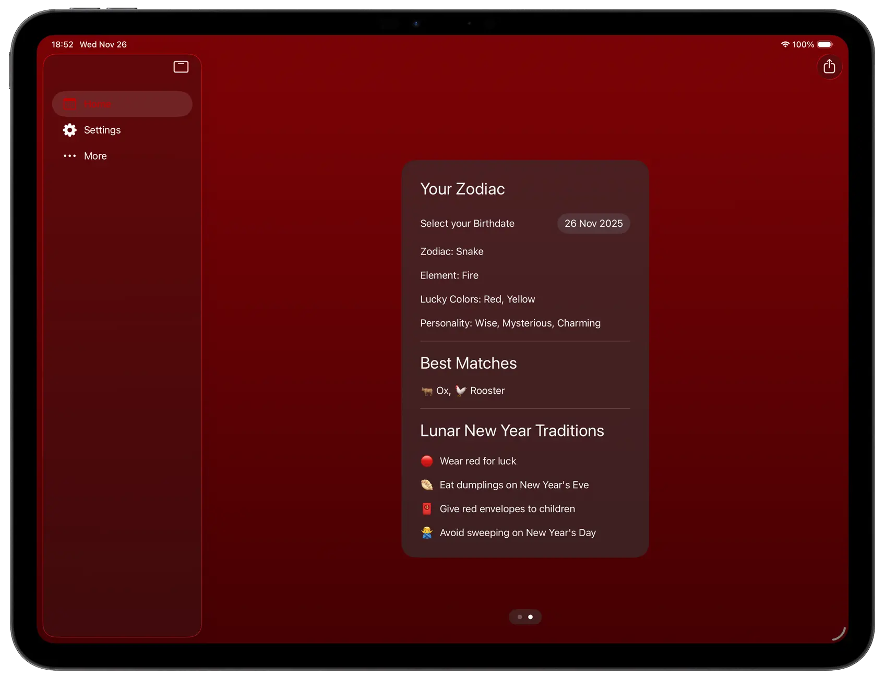Click the dumpling emoji icon
Screen dimensions: 885x678
click(427, 485)
